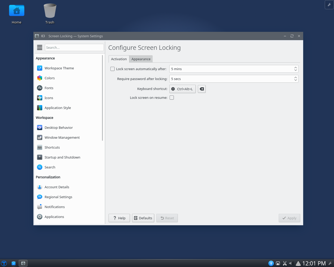Viewport: 334px width, 267px height.
Task: Open the Icons settings icon
Action: tap(40, 98)
